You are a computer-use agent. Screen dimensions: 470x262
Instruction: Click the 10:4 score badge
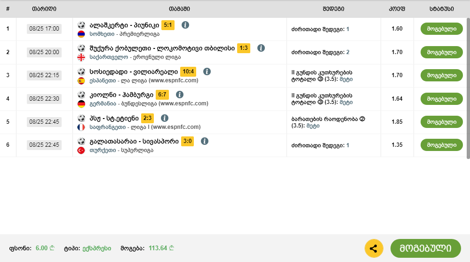(x=188, y=71)
